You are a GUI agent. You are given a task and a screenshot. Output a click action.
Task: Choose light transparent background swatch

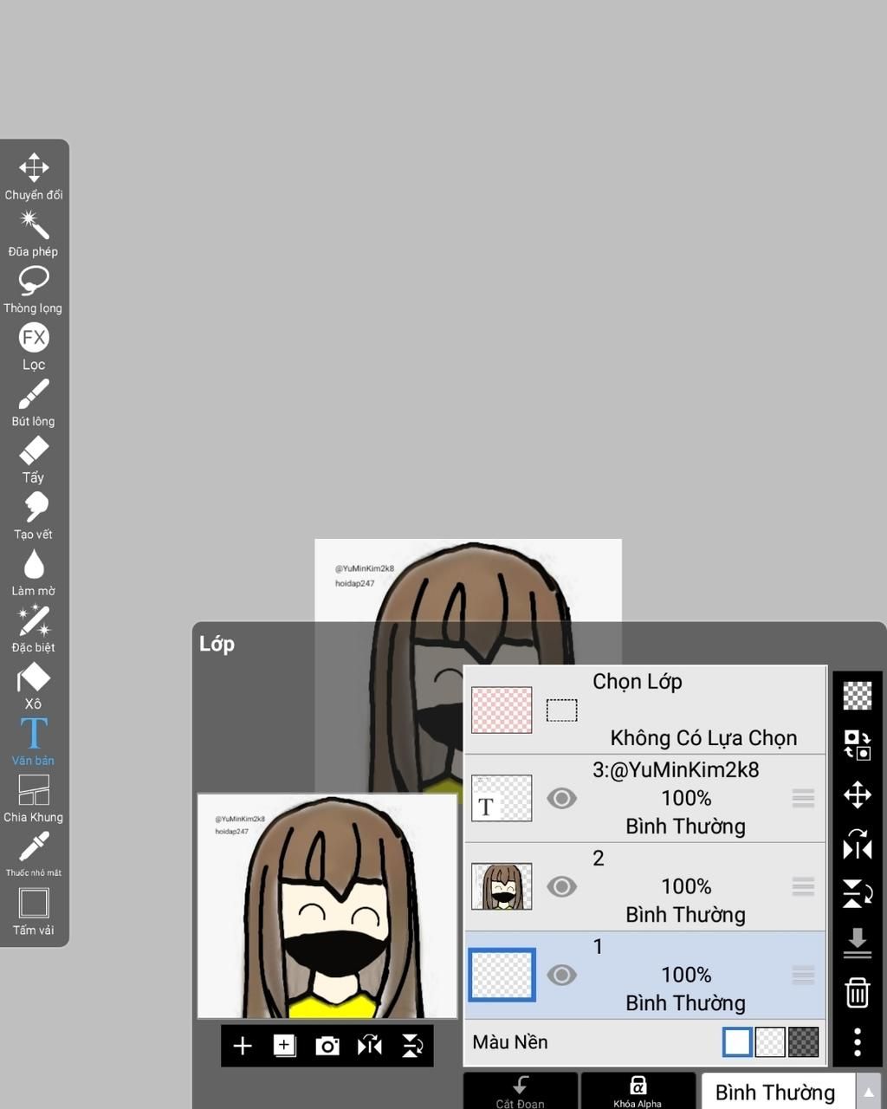click(x=770, y=1042)
